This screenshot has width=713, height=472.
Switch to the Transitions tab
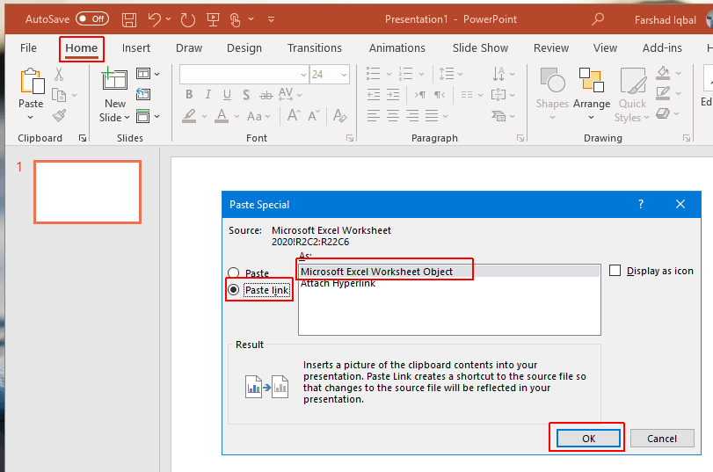point(314,47)
